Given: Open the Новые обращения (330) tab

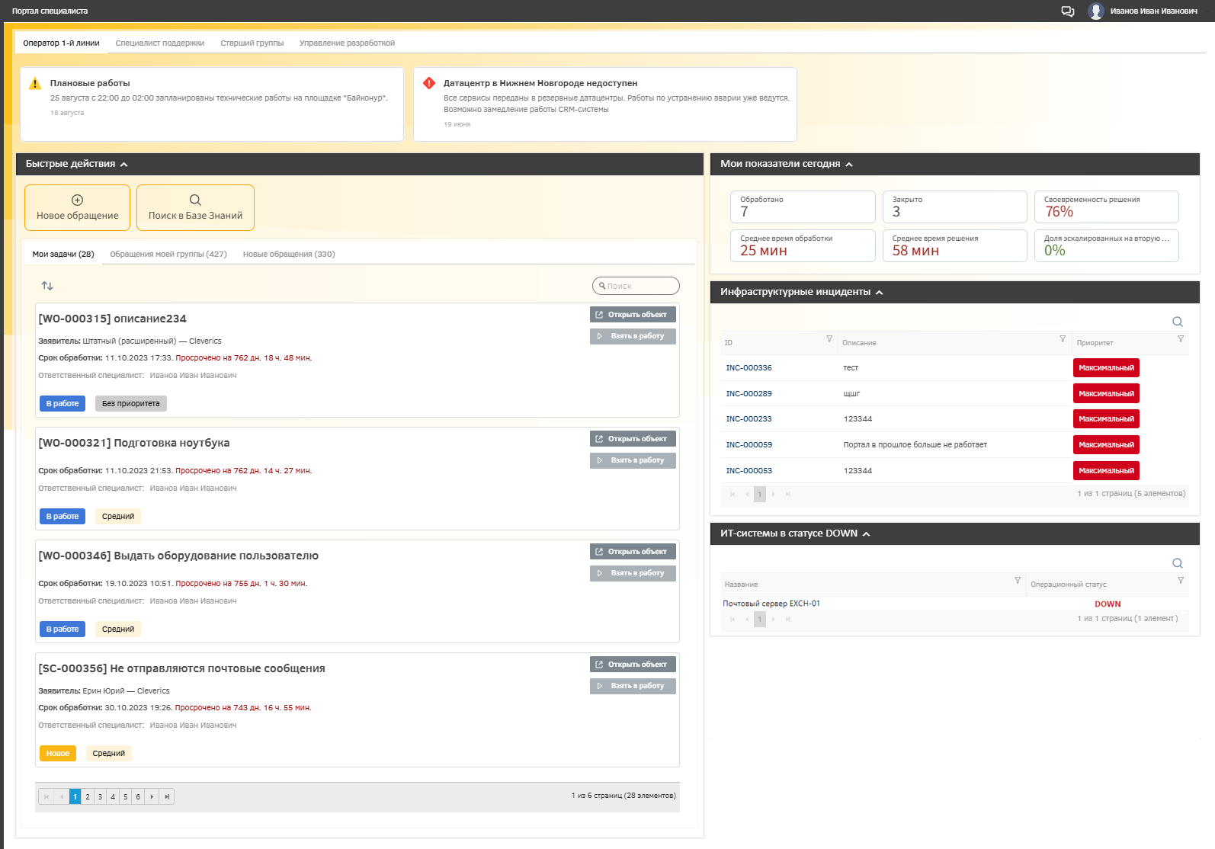Looking at the screenshot, I should pos(288,255).
